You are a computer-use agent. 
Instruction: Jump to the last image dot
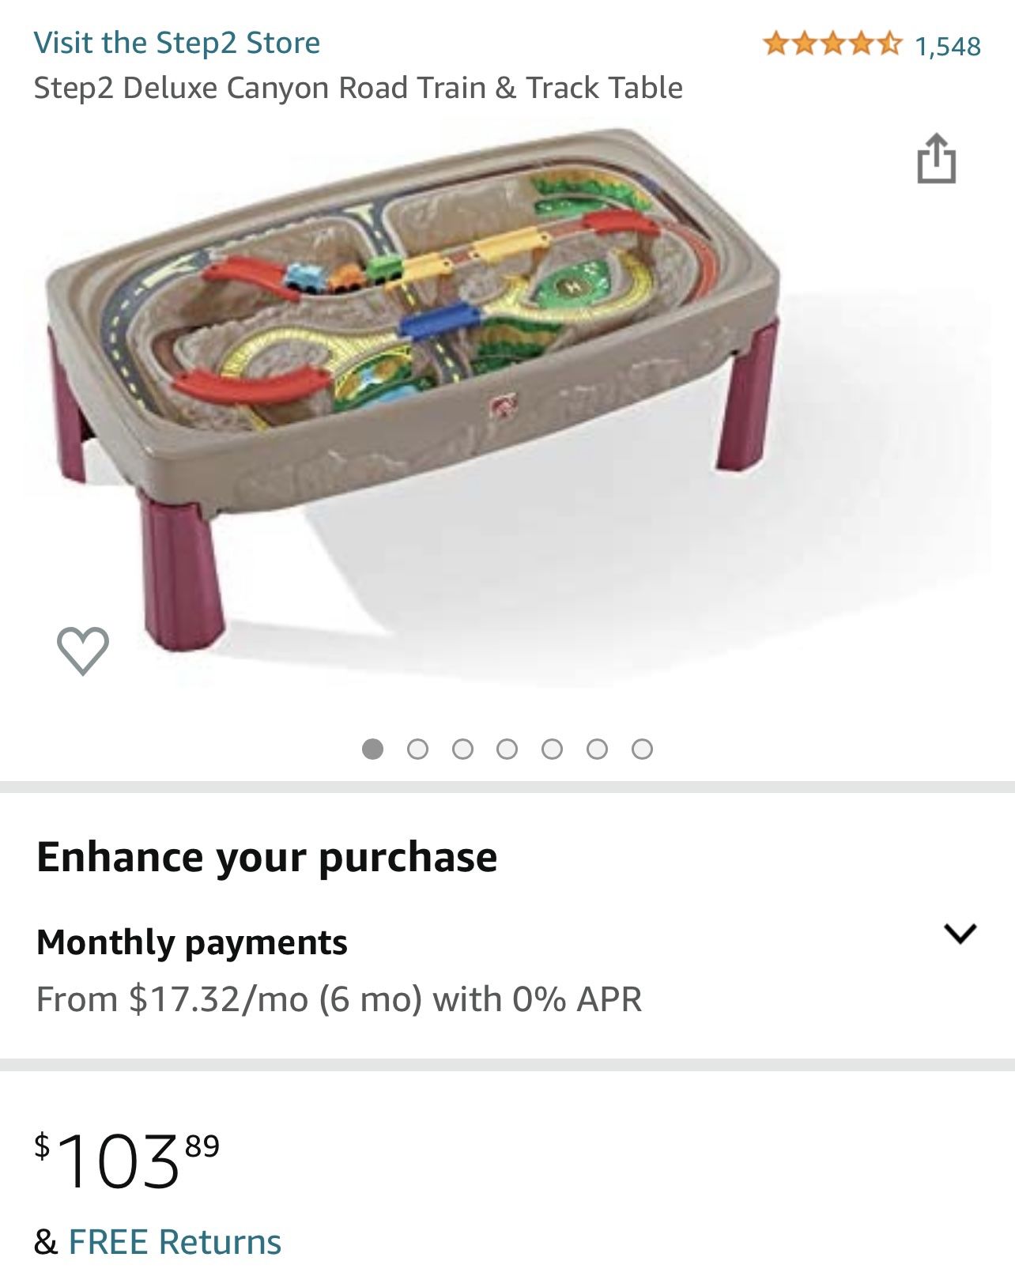point(643,749)
